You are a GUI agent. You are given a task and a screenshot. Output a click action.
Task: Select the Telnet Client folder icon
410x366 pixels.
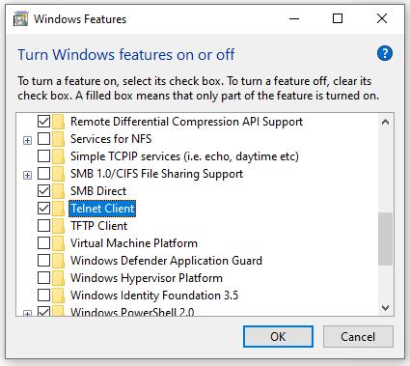point(58,209)
